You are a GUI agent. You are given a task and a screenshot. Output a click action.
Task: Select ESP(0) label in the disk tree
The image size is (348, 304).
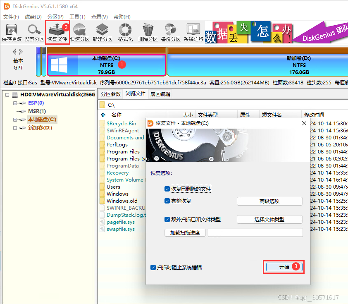point(36,103)
